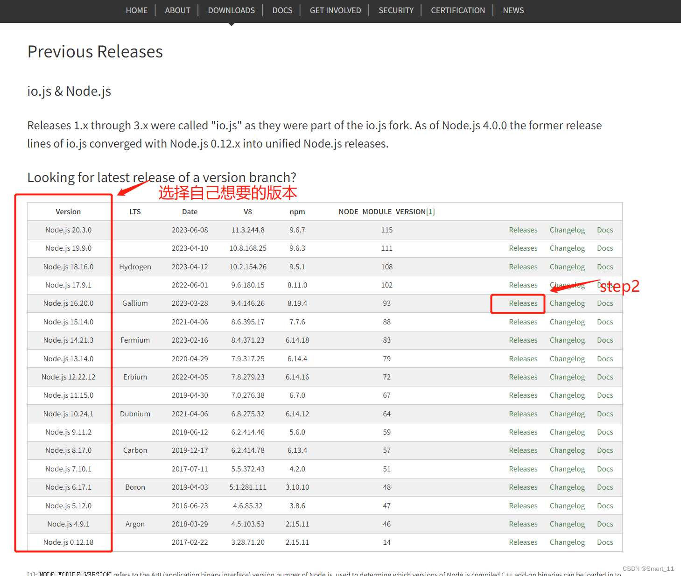Open Changelog for Node.js 6.17.1
This screenshot has width=681, height=576.
[x=567, y=487]
